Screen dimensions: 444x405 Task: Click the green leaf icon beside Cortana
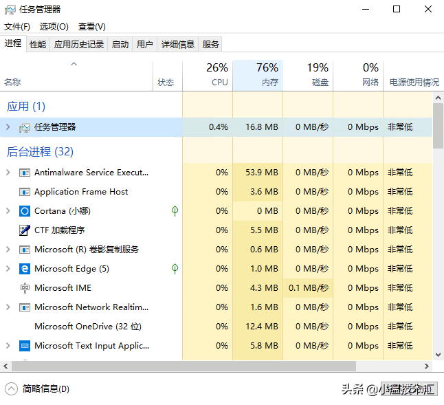pyautogui.click(x=175, y=210)
